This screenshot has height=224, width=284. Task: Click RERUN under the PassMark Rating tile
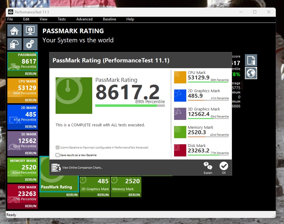(x=72, y=195)
